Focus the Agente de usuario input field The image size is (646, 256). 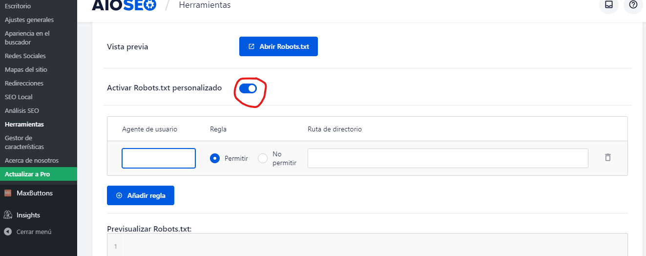click(x=159, y=158)
